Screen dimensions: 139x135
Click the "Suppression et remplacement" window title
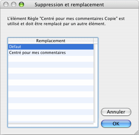click(69, 5)
